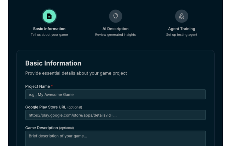
Task: Click the "Set up testing agent" subtitle
Action: click(181, 35)
